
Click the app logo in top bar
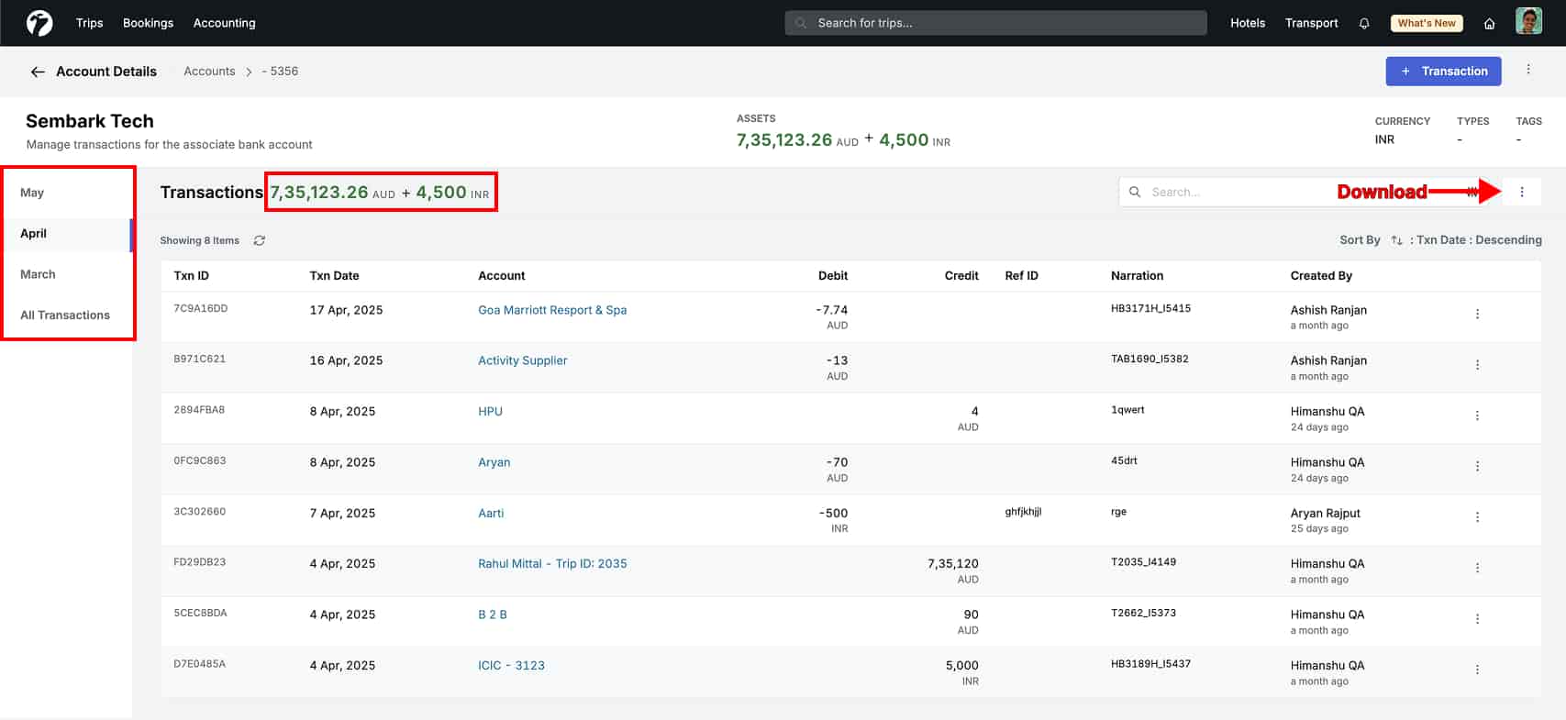point(39,23)
